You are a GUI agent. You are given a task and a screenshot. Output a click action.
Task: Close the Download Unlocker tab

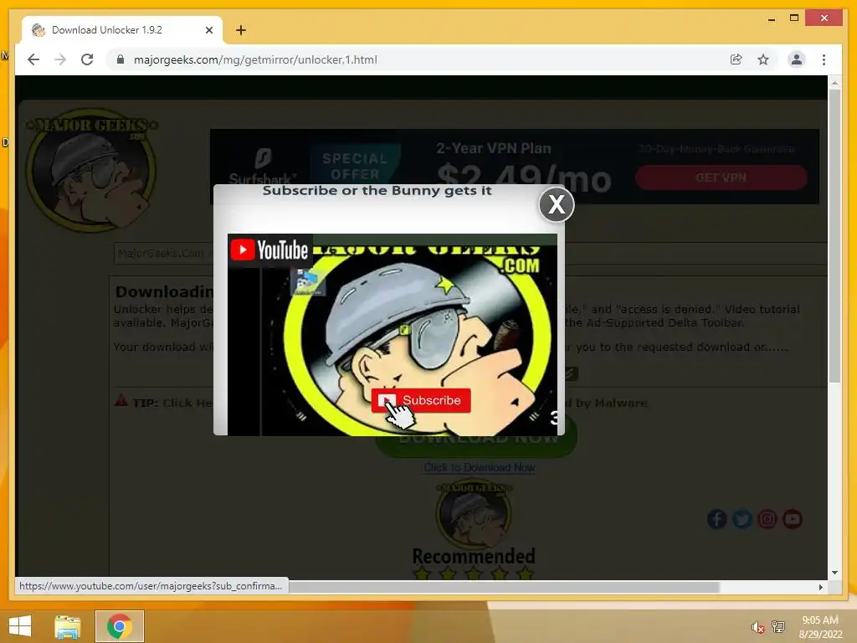tap(208, 30)
